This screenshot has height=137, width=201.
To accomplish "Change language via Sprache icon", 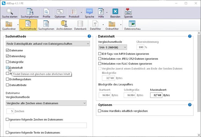I will point(89,13).
